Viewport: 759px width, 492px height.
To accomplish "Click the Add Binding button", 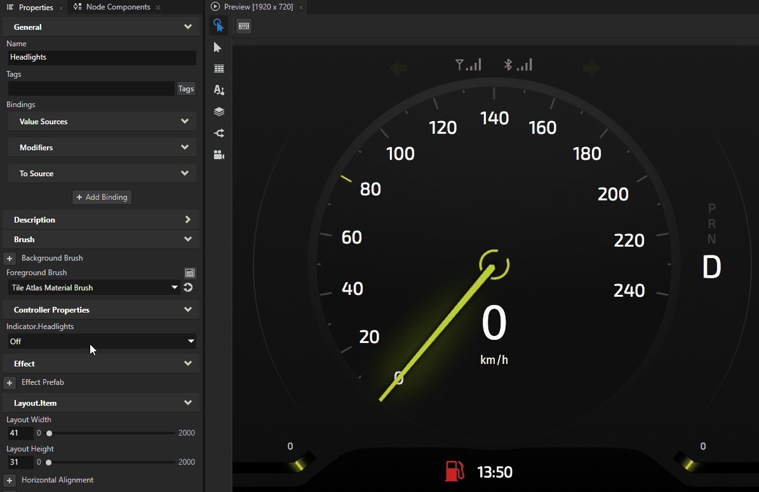I will click(102, 197).
